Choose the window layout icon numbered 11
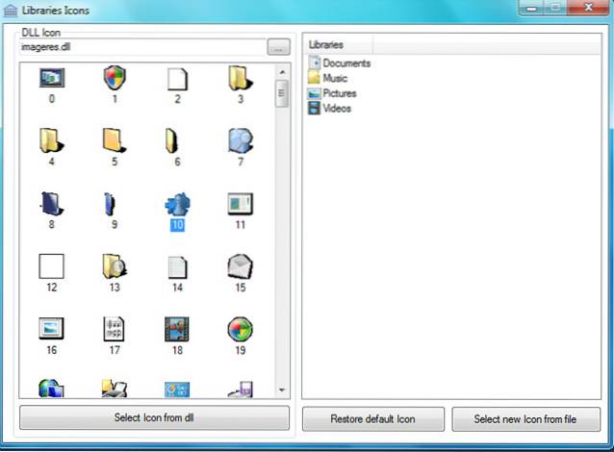This screenshot has width=614, height=452. [x=241, y=204]
